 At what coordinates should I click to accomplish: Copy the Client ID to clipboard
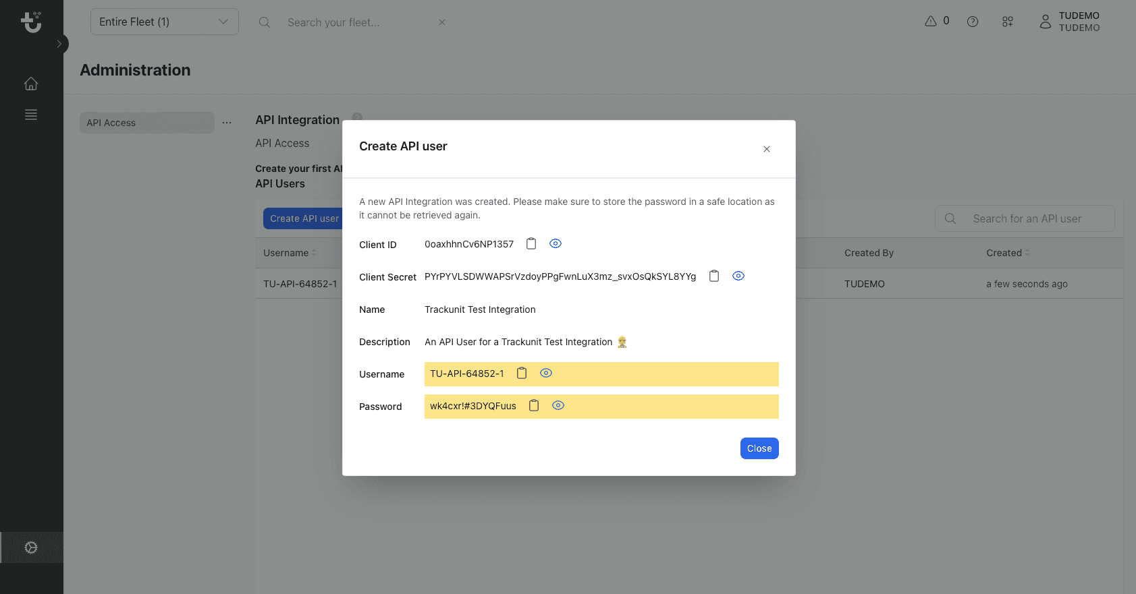pyautogui.click(x=531, y=244)
